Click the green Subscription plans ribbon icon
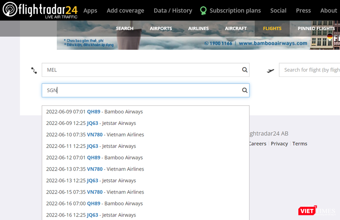Image resolution: width=340 pixels, height=220 pixels. pos(203,11)
